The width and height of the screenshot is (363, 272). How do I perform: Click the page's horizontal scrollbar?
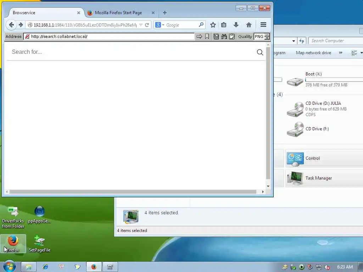(x=133, y=192)
